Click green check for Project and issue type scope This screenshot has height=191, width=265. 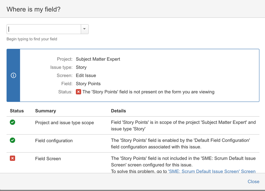(12, 122)
